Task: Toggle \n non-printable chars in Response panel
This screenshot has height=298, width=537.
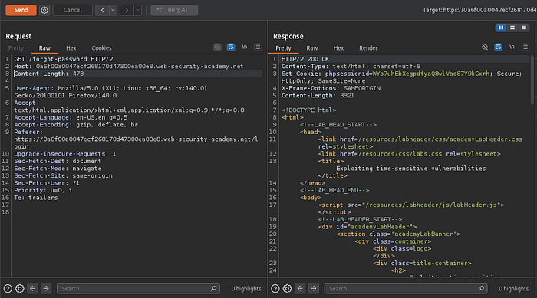Action: coord(512,47)
